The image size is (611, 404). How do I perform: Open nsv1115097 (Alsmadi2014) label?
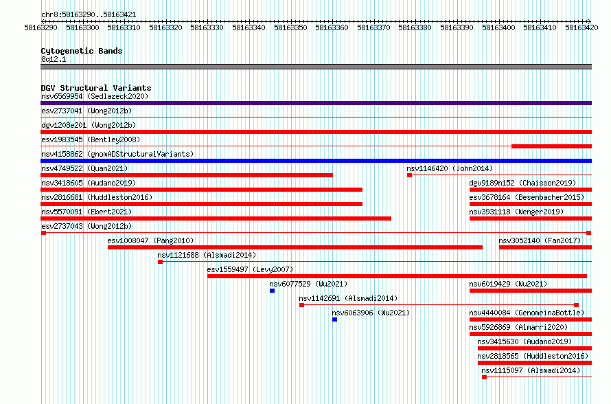pos(531,370)
